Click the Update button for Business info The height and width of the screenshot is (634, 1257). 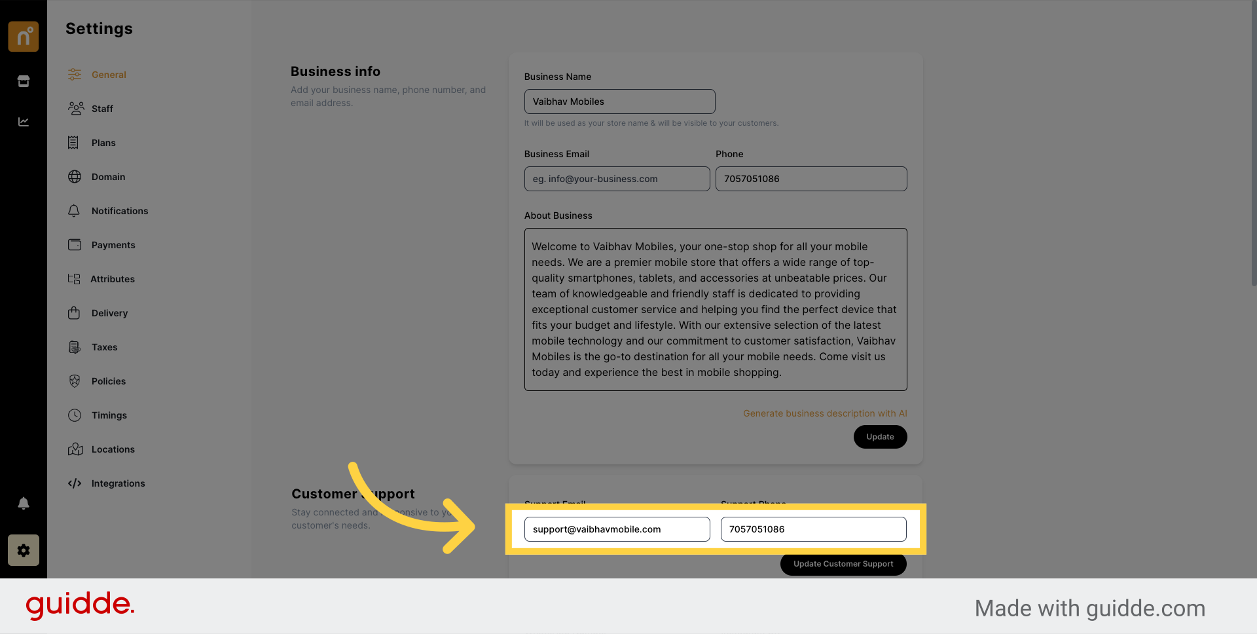(880, 437)
